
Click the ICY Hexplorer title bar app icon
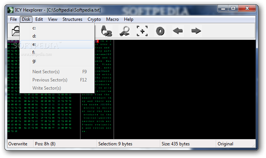[x=10, y=10]
